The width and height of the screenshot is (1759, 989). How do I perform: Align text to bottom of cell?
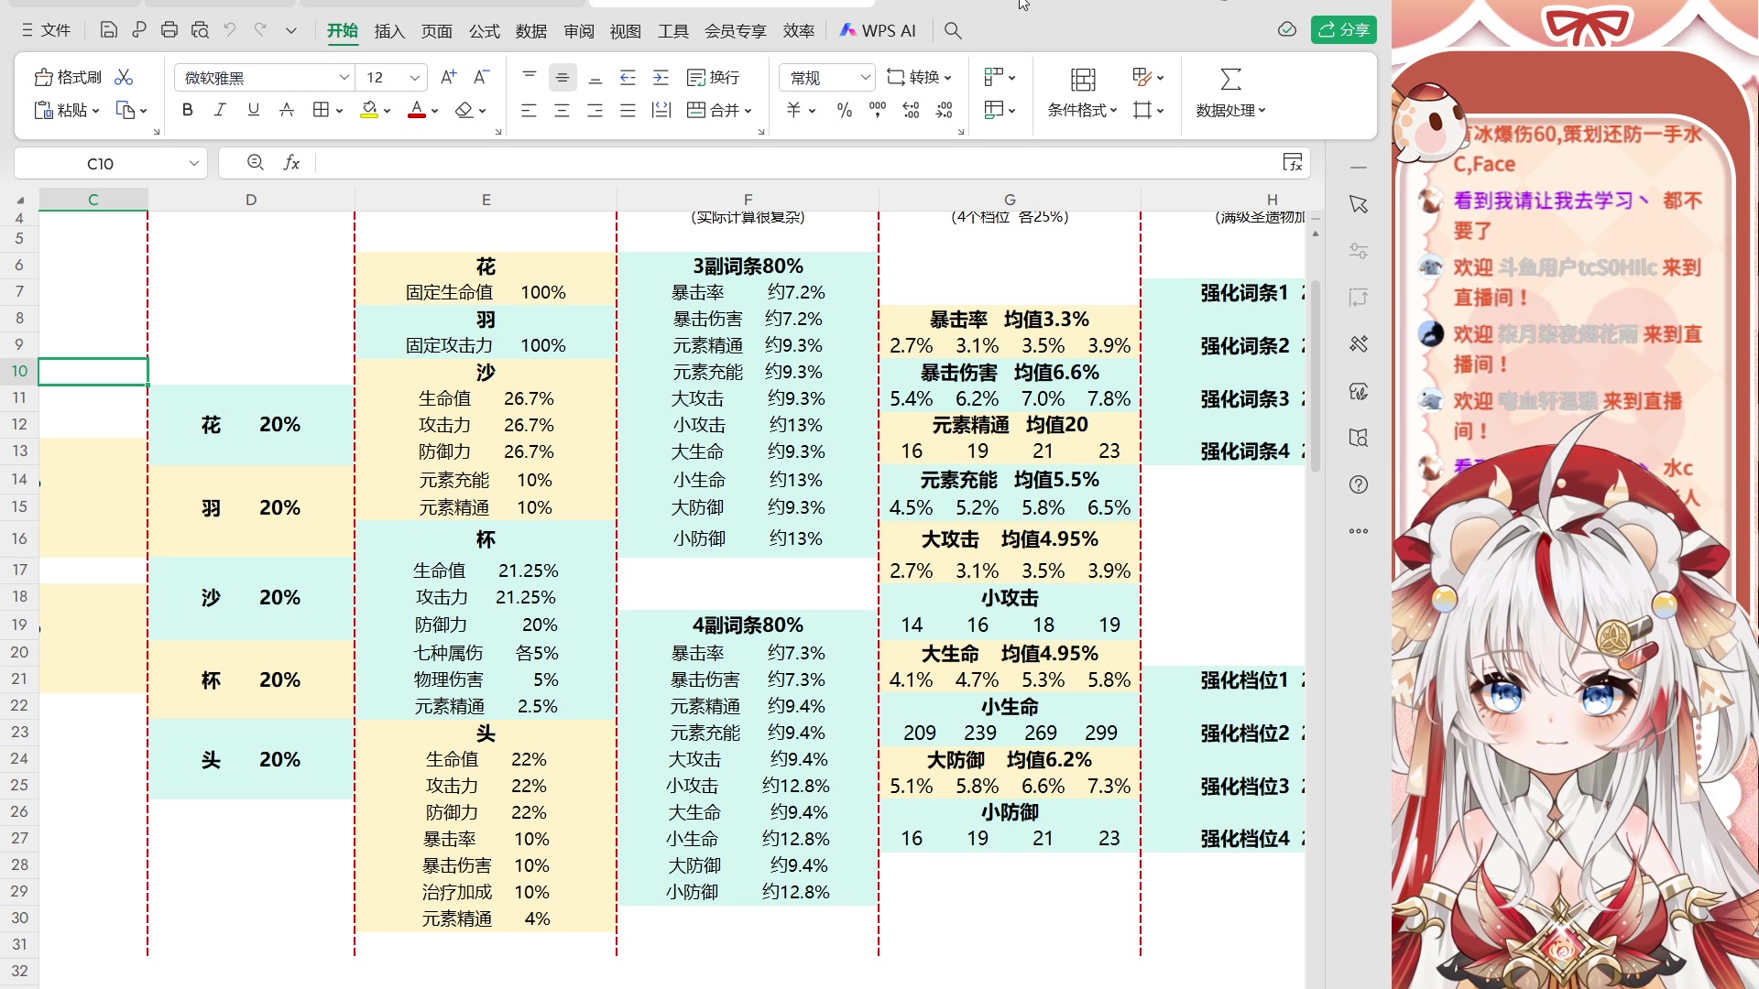[x=595, y=78]
